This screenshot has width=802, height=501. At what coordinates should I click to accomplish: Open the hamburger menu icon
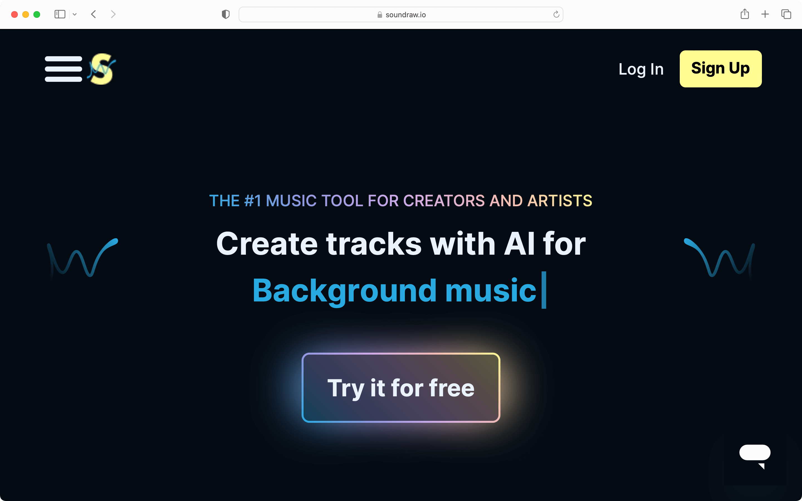coord(63,69)
